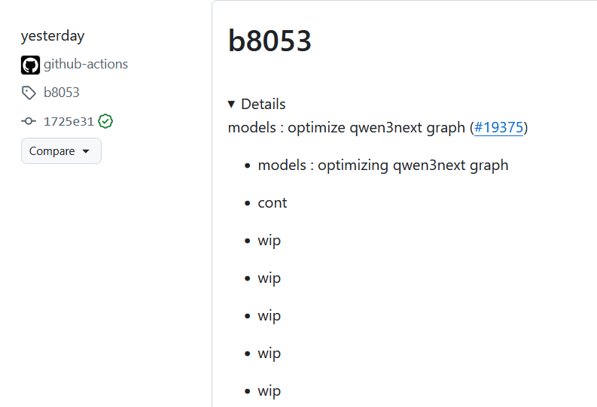Click the first "wip" list item
Image resolution: width=597 pixels, height=407 pixels.
click(269, 241)
